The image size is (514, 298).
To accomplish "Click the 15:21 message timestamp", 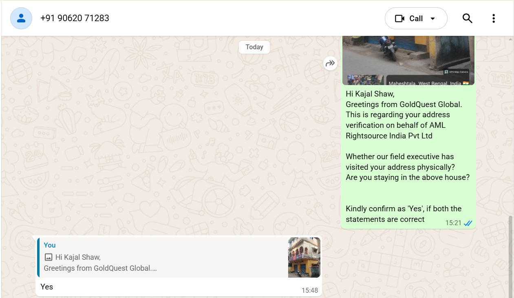I will click(453, 223).
